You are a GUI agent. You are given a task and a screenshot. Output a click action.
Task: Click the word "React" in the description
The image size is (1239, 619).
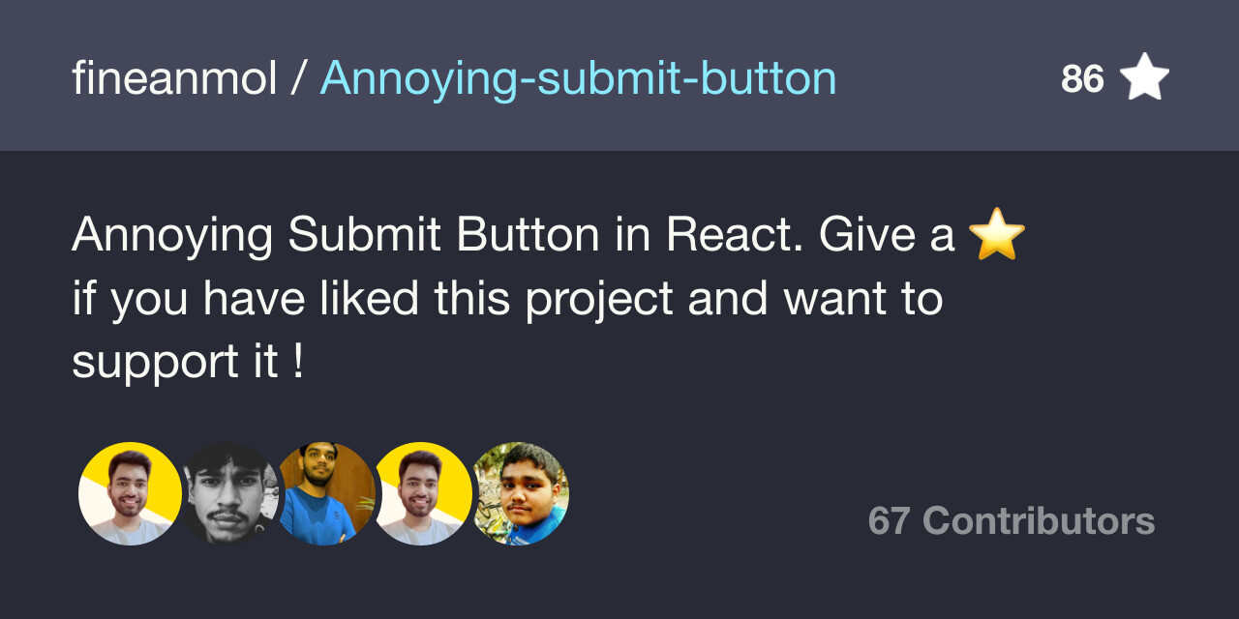(x=735, y=235)
